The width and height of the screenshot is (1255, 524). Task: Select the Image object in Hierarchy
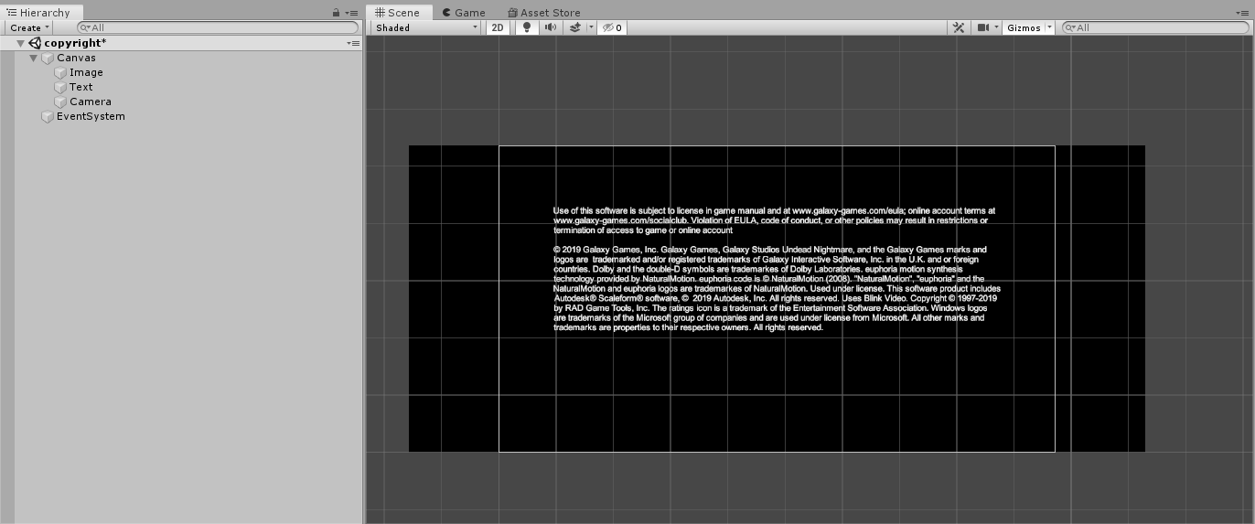[86, 72]
